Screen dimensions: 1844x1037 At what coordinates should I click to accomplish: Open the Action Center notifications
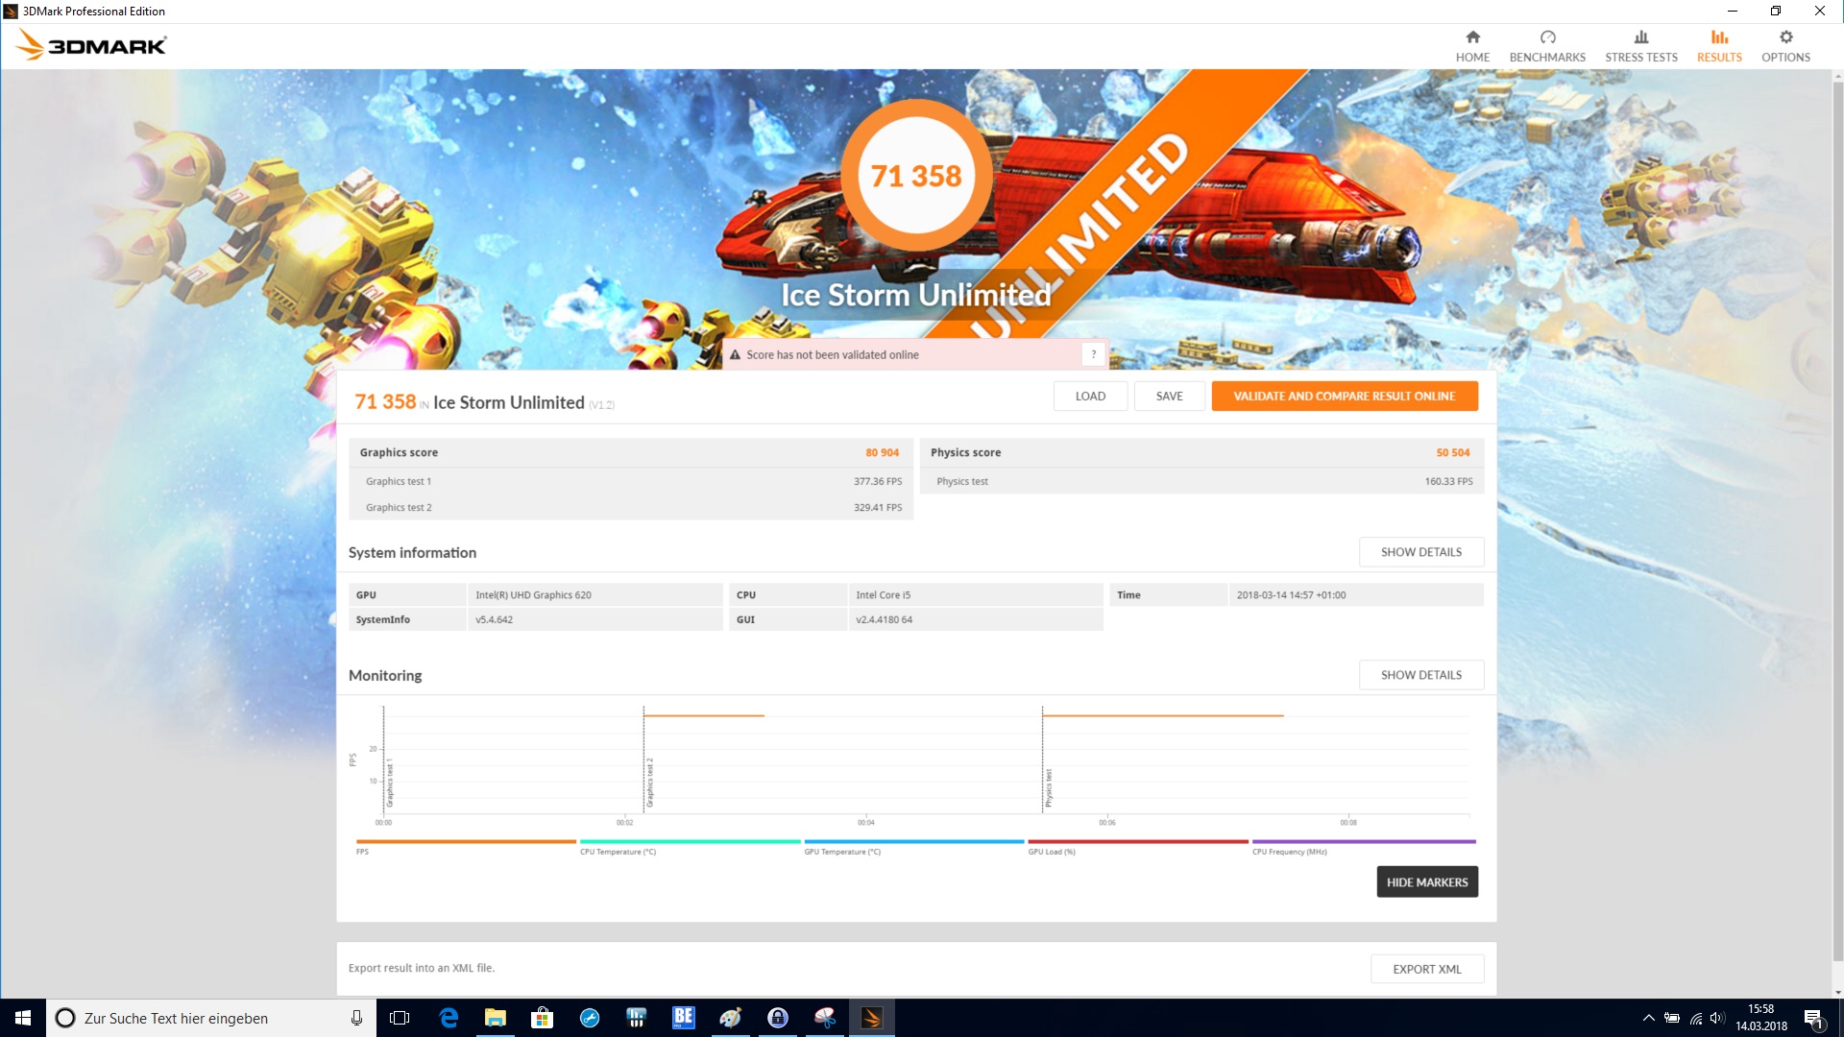click(x=1814, y=1018)
